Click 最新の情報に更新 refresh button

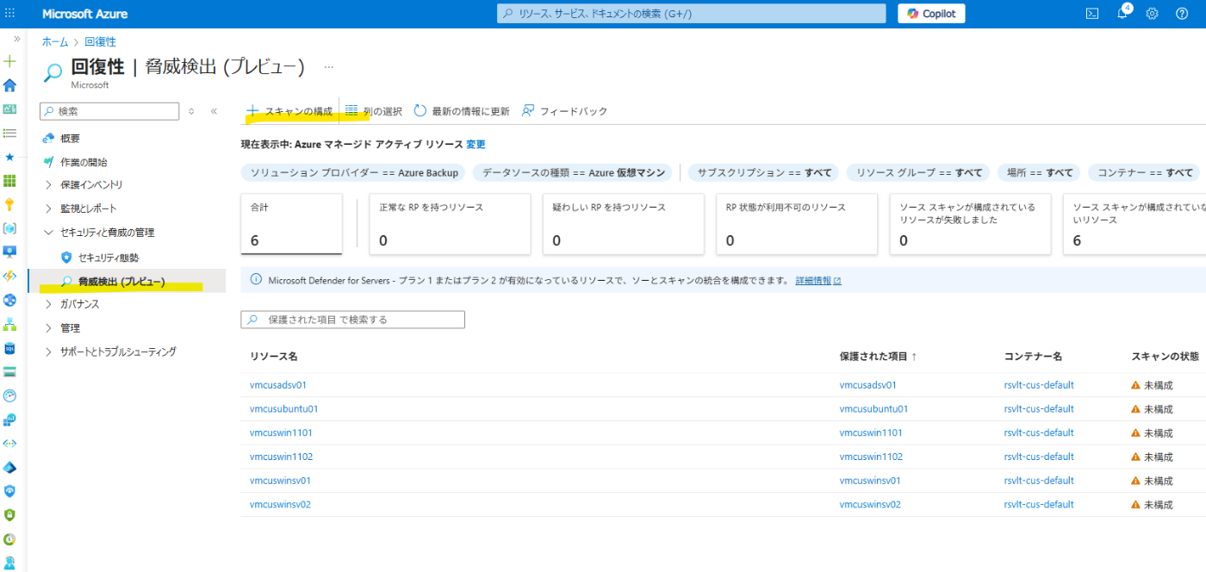tap(462, 111)
